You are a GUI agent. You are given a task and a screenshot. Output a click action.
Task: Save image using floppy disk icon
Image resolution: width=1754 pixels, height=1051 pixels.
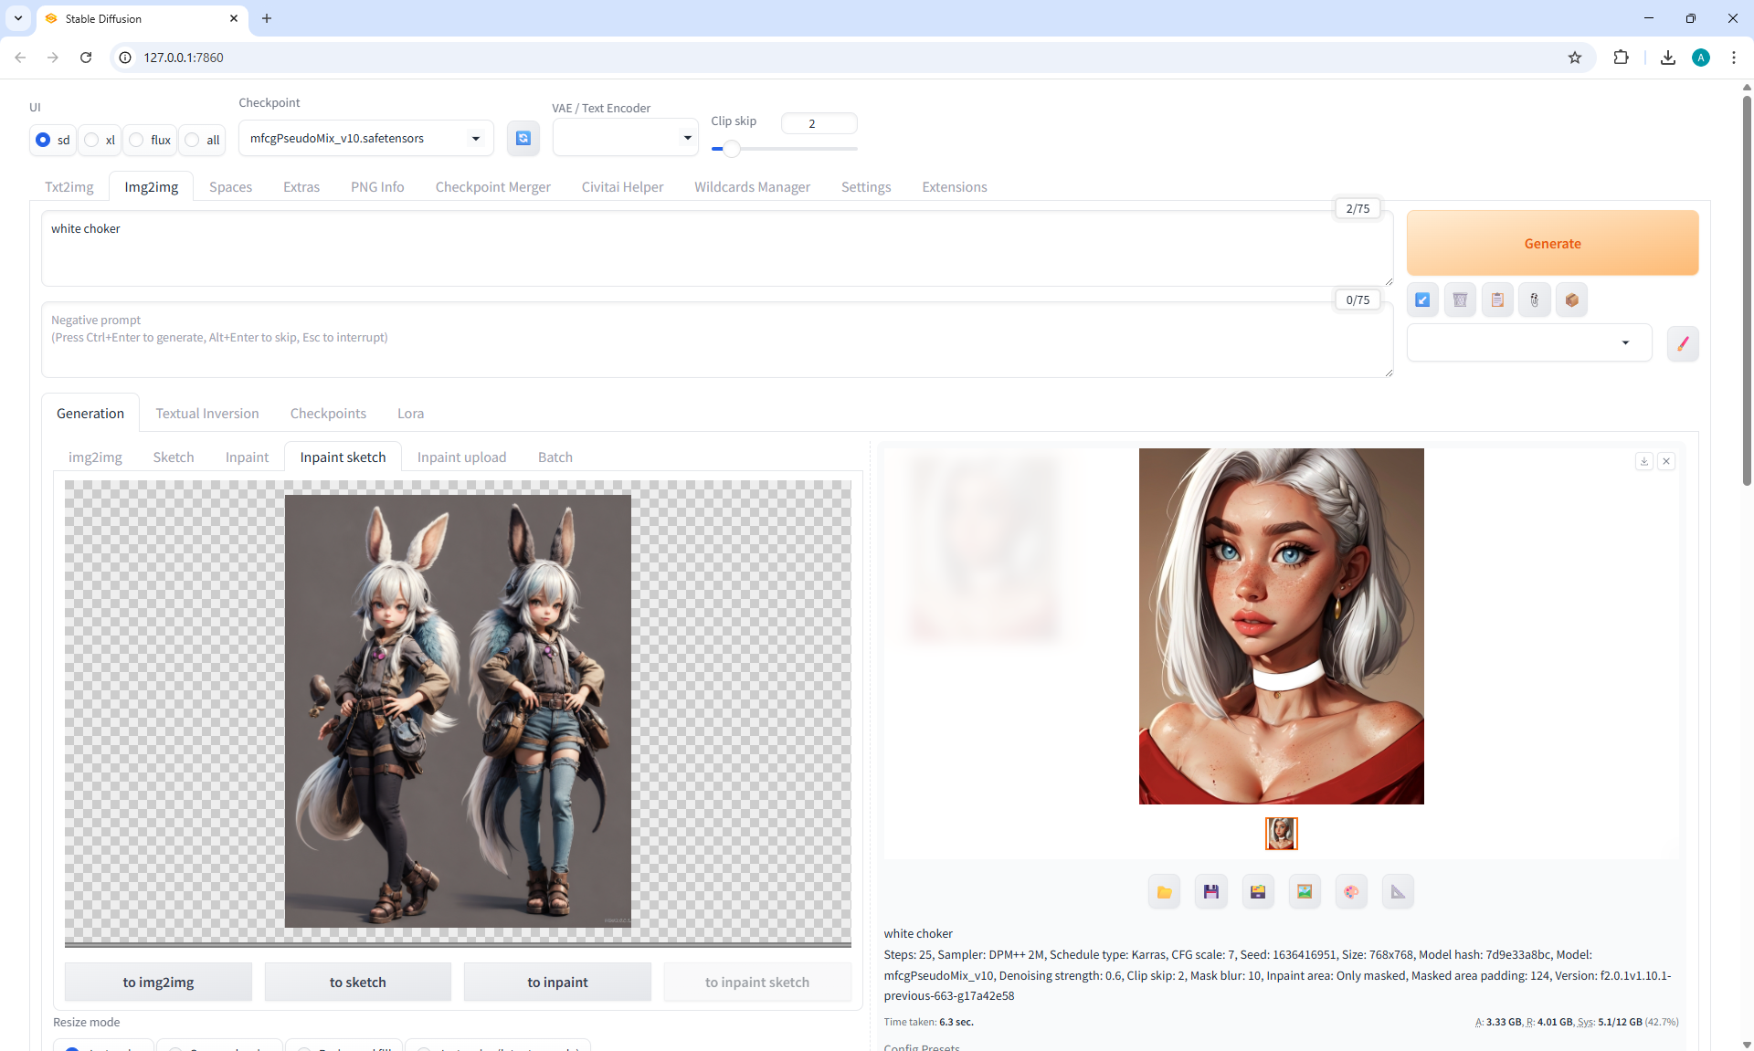click(1210, 892)
